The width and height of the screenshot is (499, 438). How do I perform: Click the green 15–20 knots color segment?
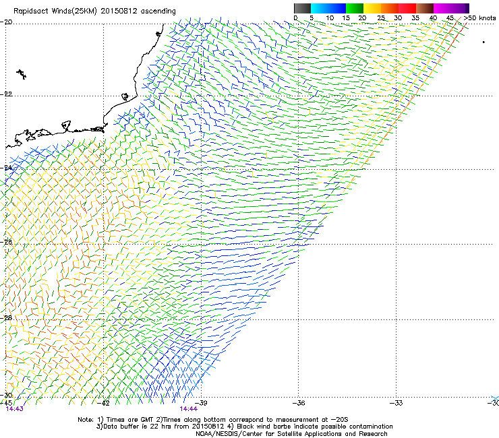(x=355, y=8)
